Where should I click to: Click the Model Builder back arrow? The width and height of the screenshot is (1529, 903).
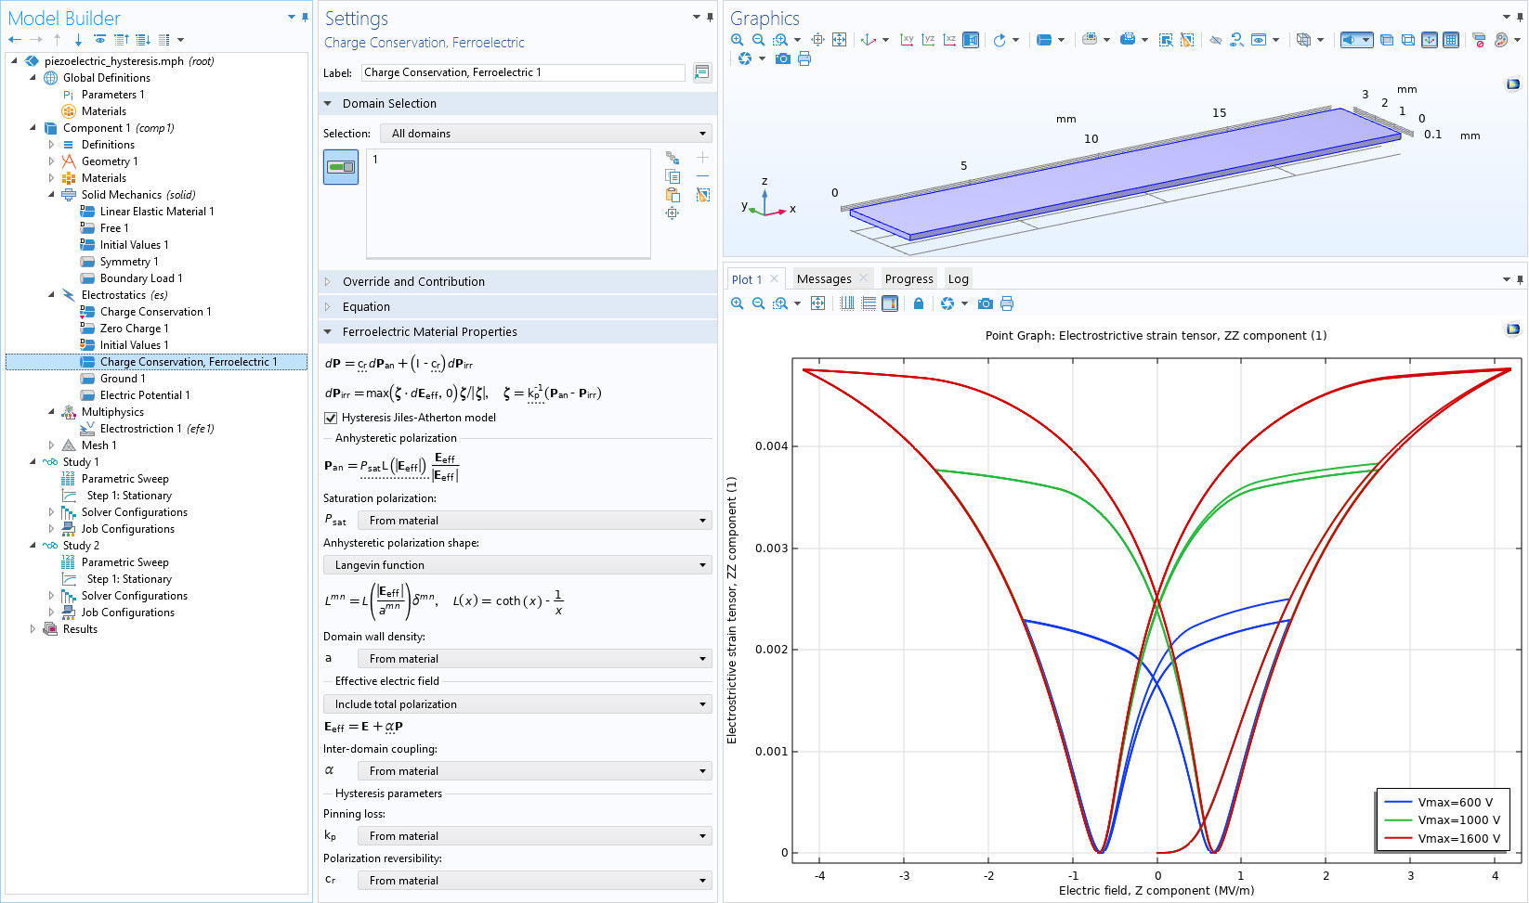[x=15, y=40]
